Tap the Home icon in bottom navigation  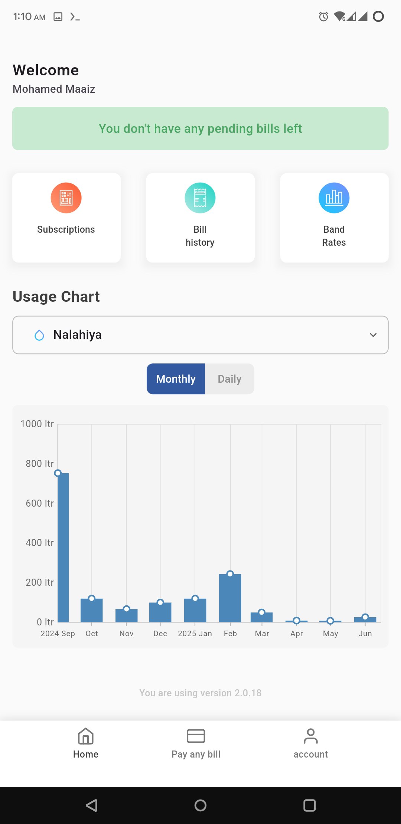pos(85,736)
